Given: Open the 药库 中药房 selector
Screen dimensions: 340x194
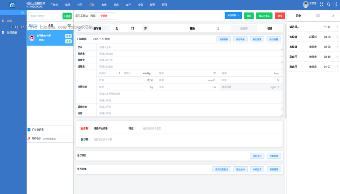Looking at the screenshot, I should tap(103, 16).
